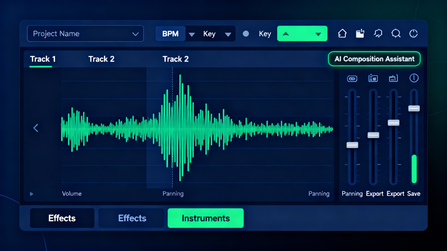Open the AI Composition Assistant
447x251 pixels.
(x=374, y=59)
